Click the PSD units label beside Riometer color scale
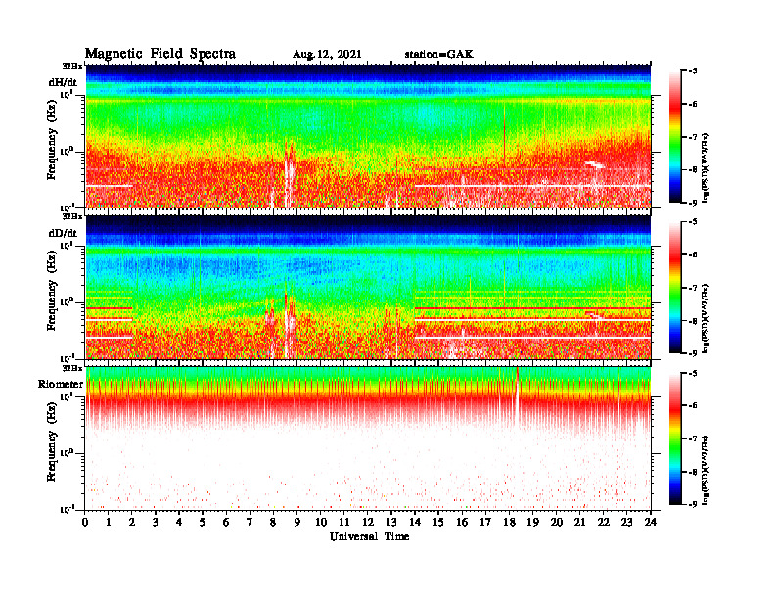The image size is (775, 599). click(x=707, y=470)
